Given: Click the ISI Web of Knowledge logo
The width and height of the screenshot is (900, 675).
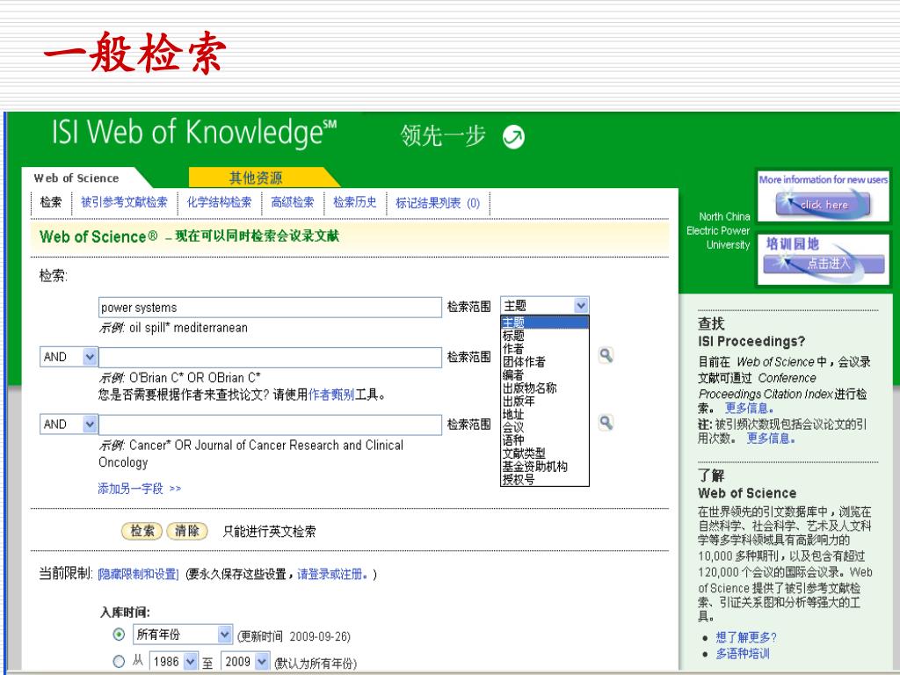Looking at the screenshot, I should [x=194, y=132].
